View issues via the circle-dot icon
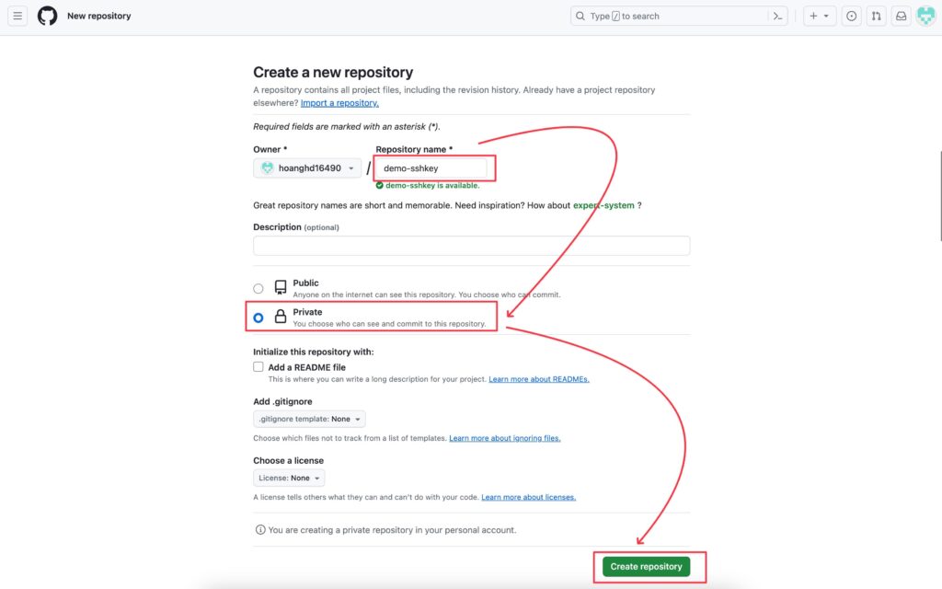Screen dimensions: 942x589 [851, 17]
